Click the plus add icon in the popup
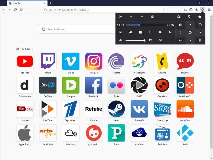 click(x=142, y=17)
